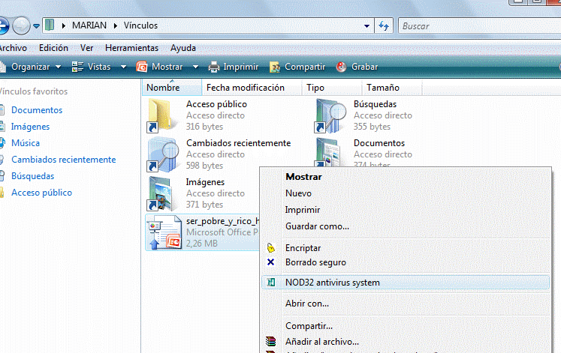Expand the Organizar dropdown arrow
This screenshot has height=353, width=561.
coord(58,67)
